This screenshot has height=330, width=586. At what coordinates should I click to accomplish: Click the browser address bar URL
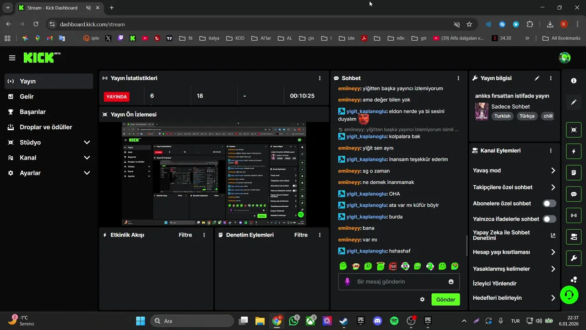[92, 24]
